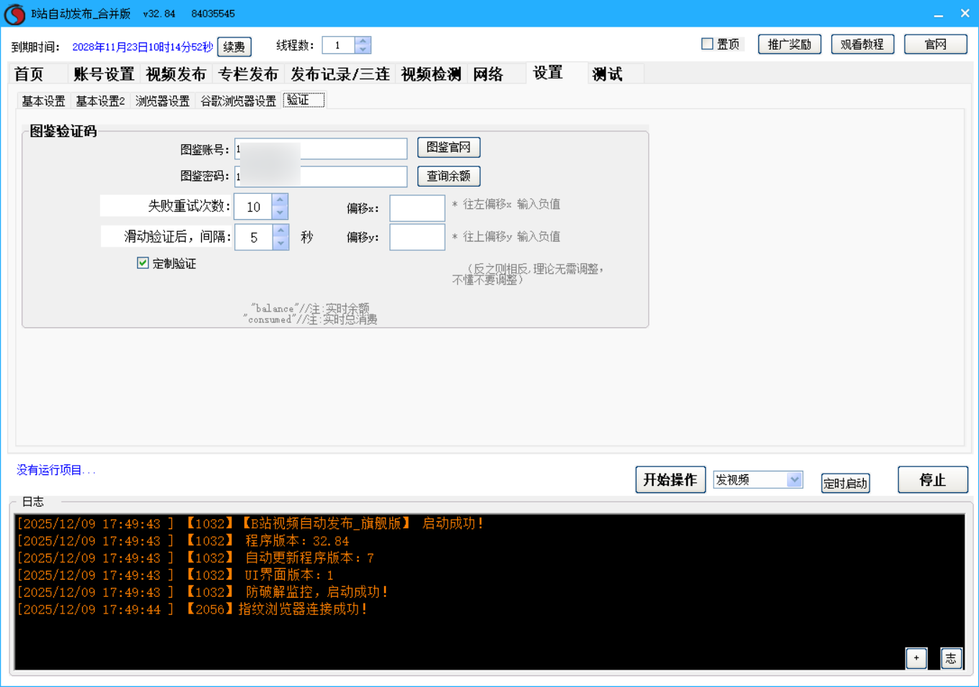Click the 续费 renewal button
This screenshot has width=979, height=687.
(234, 47)
